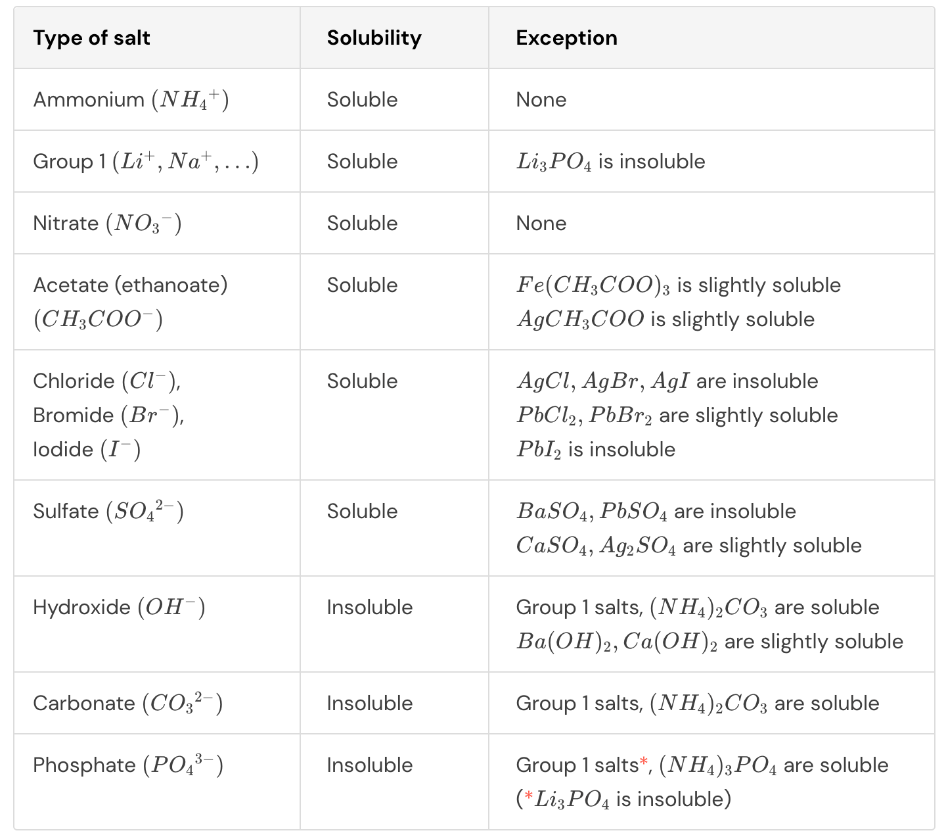946x839 pixels.
Task: Click the Group 1 salt type cell
Action: pos(145,162)
